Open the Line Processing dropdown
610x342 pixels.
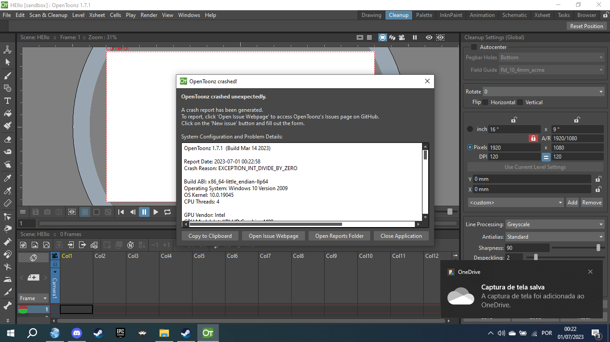click(554, 224)
